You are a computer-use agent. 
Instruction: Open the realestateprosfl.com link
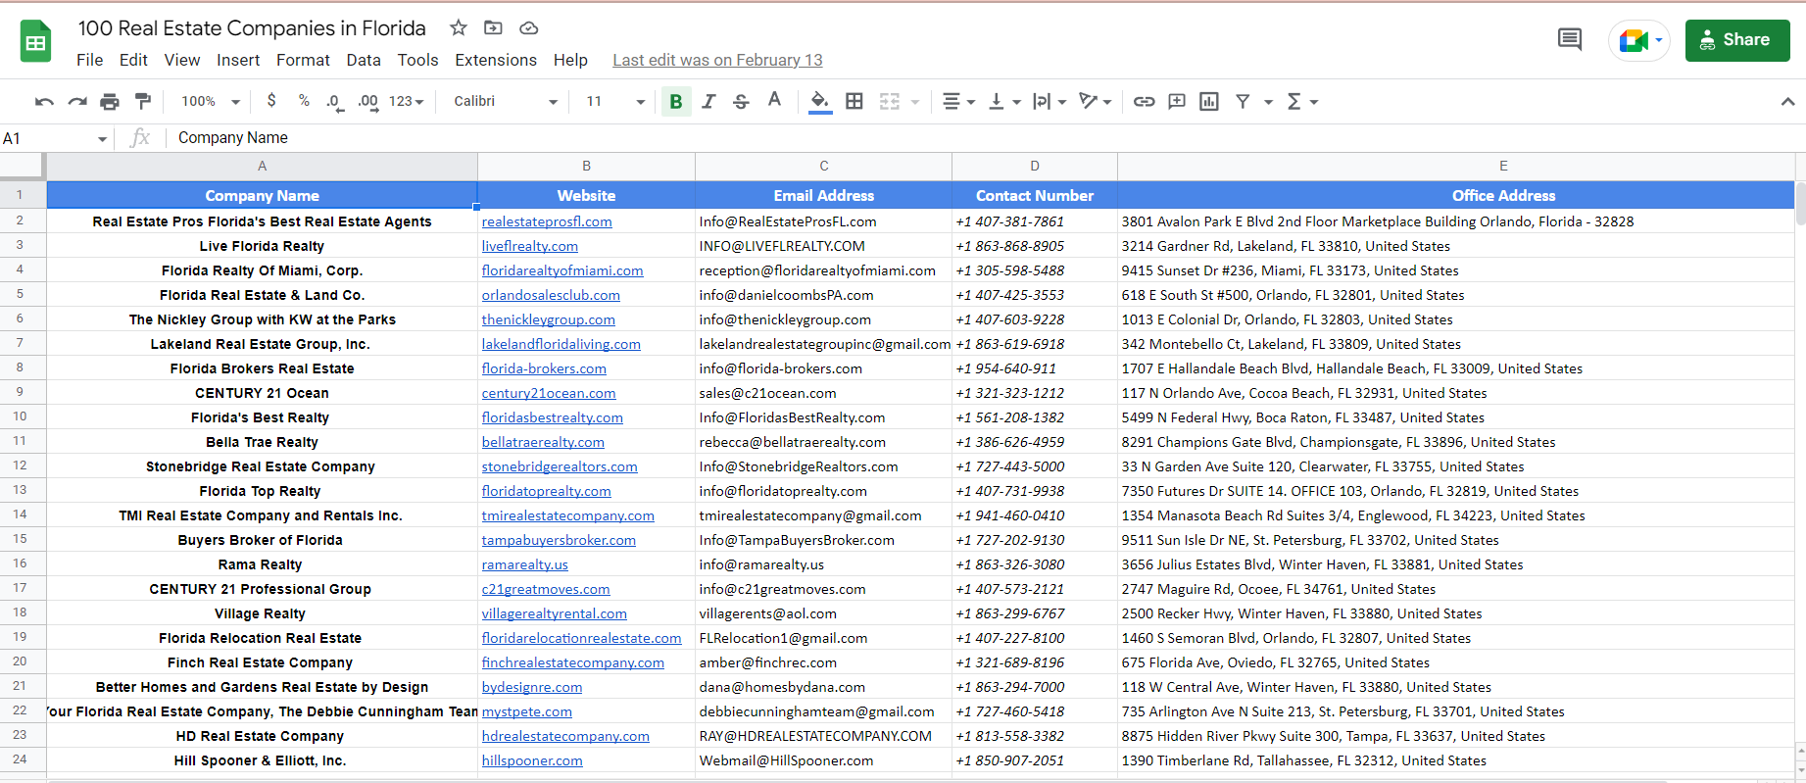[x=547, y=222]
